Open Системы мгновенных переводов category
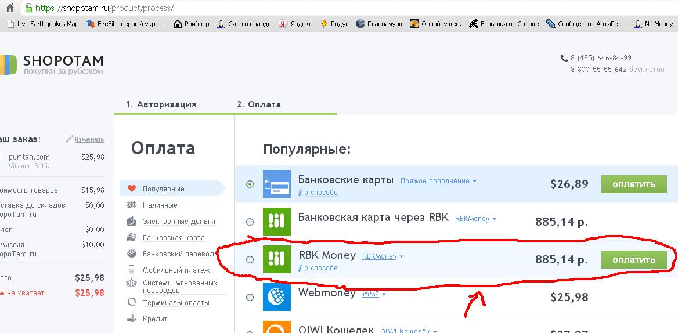The height and width of the screenshot is (333, 678). [x=179, y=287]
